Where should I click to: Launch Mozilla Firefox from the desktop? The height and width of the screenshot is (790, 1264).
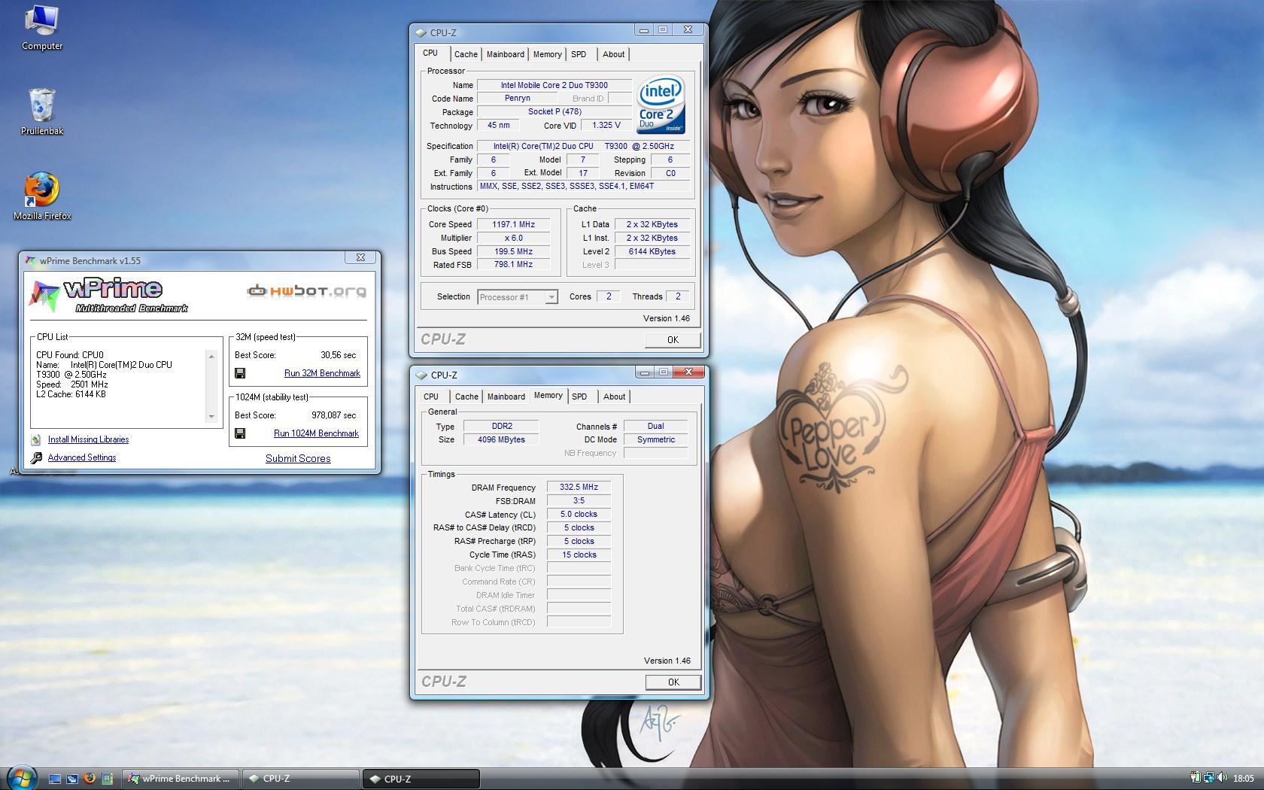pos(42,196)
